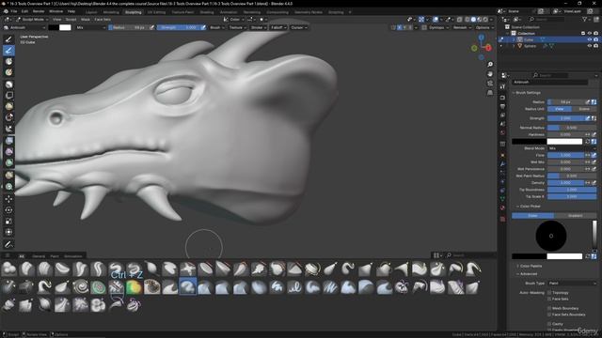Select the Draw Face Sets tool
602x338 pixels.
(x=8, y=72)
